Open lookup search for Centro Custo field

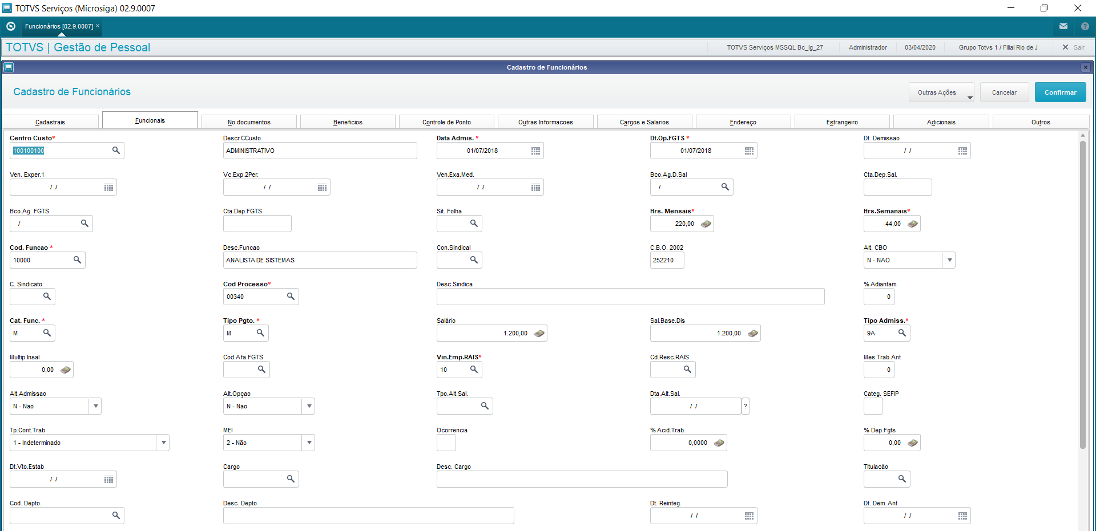click(x=116, y=151)
